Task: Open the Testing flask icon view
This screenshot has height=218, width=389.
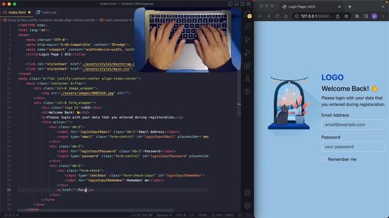Action: tap(247, 79)
